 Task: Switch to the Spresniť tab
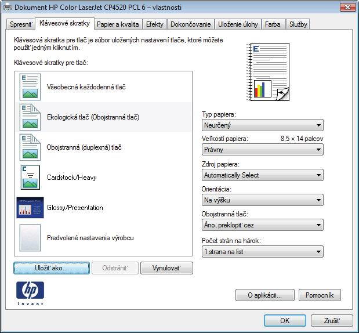pyautogui.click(x=21, y=24)
